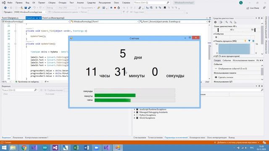Image resolution: width=269 pixels, height=151 pixels.
Task: Open the Git menu
Action: (x=34, y=3)
